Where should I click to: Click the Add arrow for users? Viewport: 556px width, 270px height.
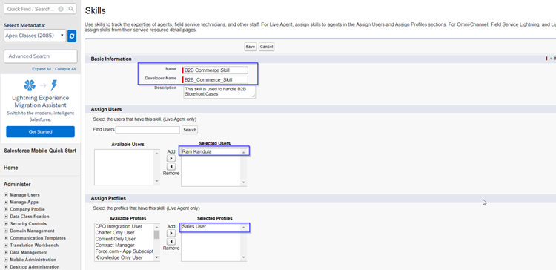pyautogui.click(x=171, y=158)
